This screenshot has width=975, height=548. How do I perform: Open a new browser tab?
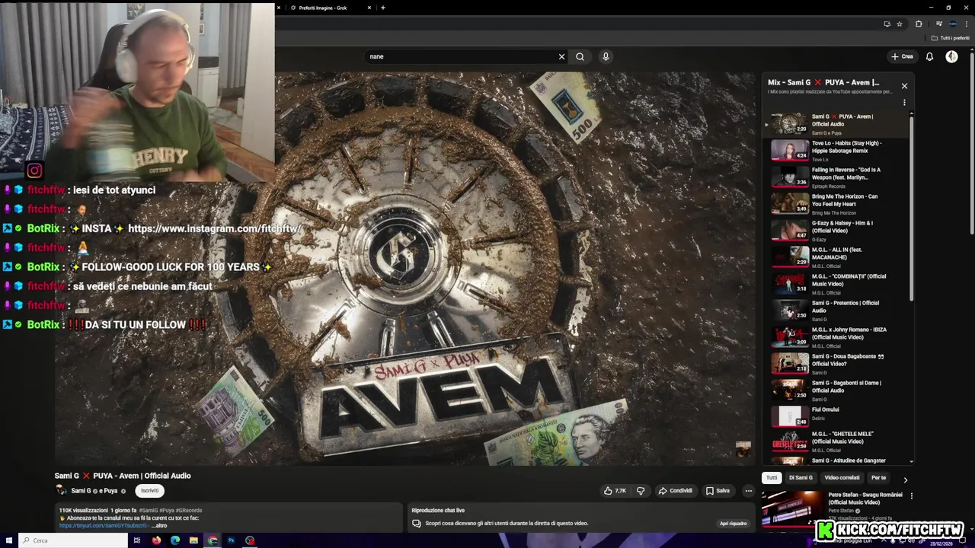[x=382, y=8]
